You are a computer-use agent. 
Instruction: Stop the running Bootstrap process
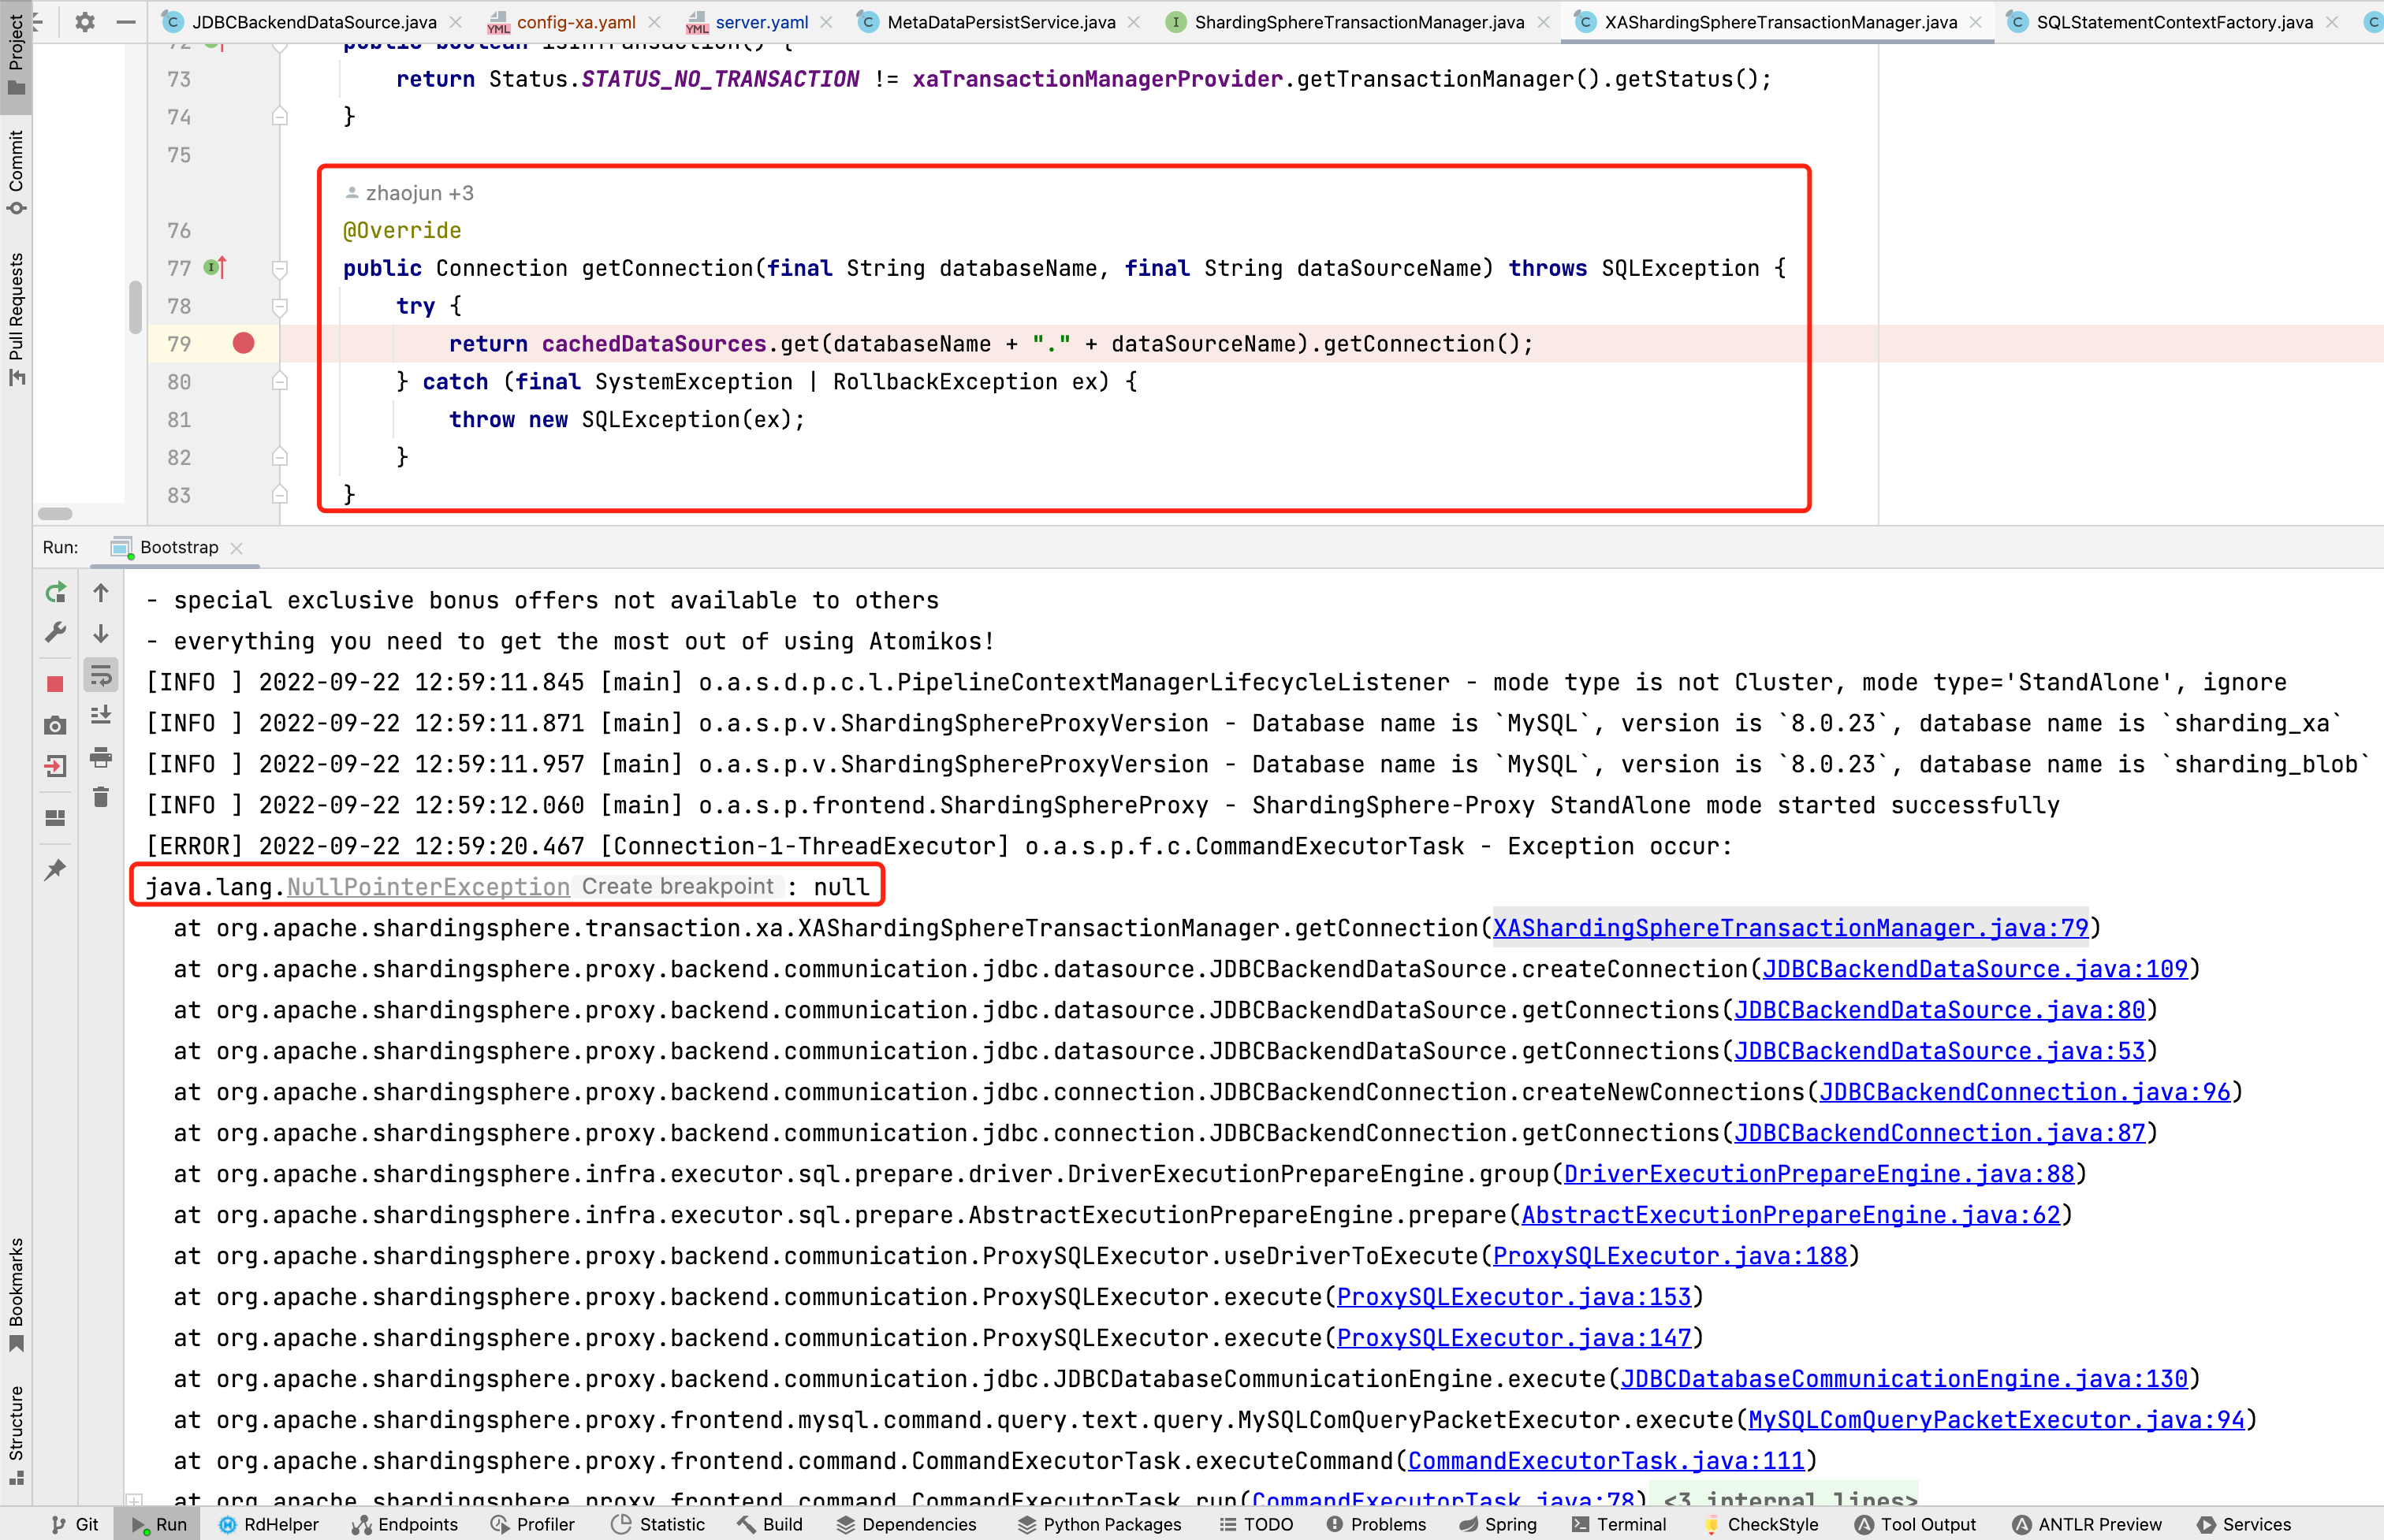pos(56,684)
